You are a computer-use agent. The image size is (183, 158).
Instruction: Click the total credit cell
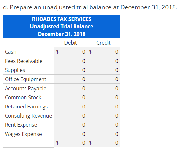(104, 143)
